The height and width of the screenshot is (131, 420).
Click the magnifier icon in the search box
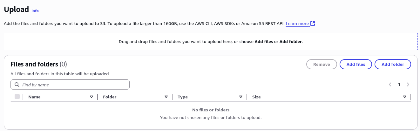click(17, 85)
